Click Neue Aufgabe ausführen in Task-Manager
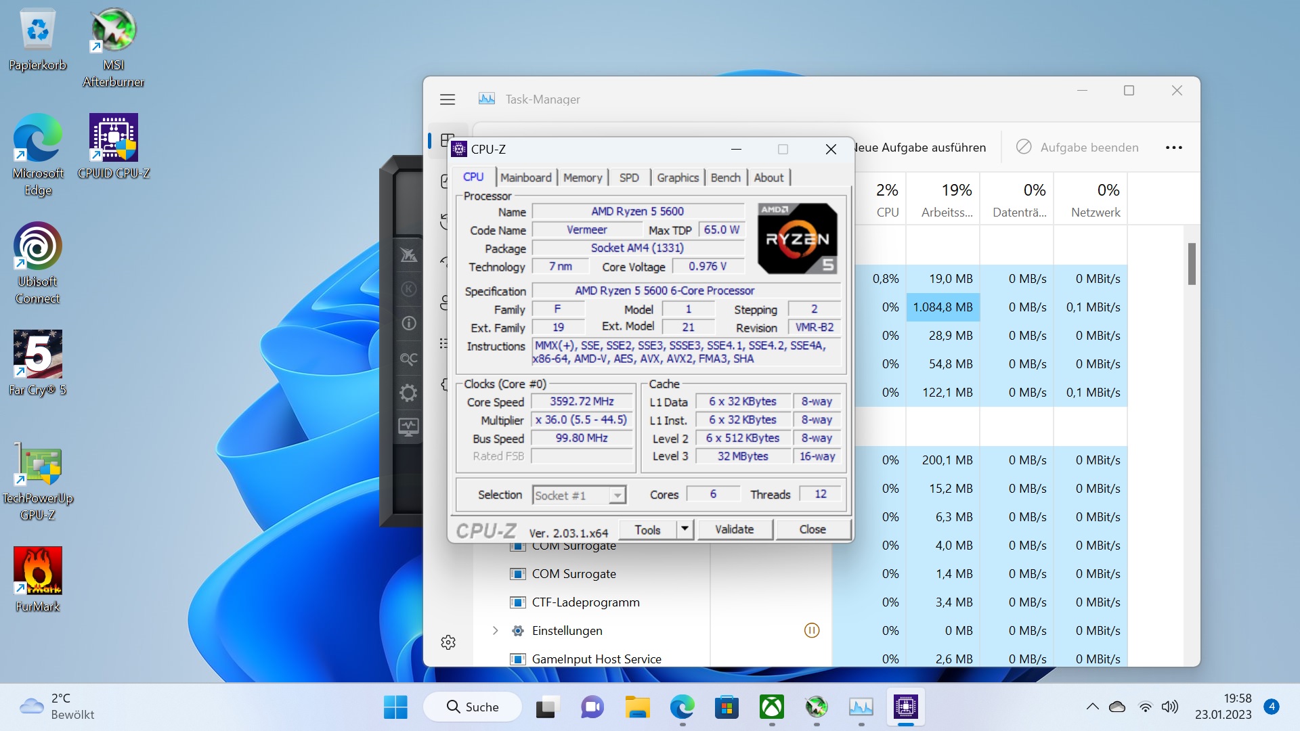 (920, 148)
